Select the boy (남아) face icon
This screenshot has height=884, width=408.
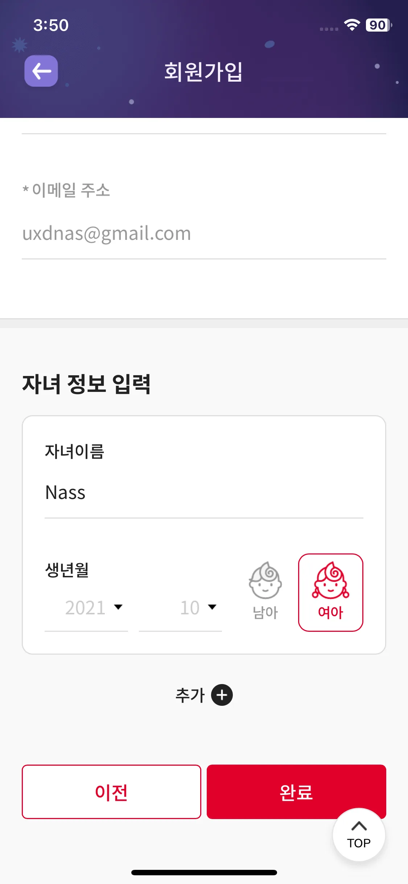[x=265, y=581]
